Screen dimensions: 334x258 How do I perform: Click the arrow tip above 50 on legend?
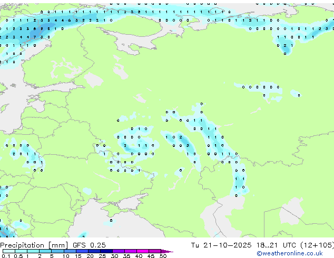167,251
